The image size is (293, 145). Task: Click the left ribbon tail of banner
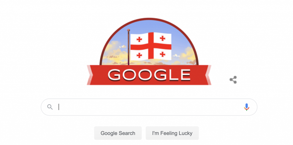click(x=90, y=75)
